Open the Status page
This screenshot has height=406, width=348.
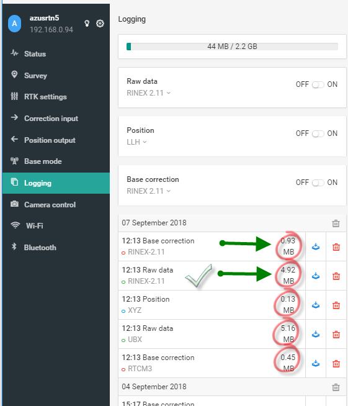coord(56,53)
